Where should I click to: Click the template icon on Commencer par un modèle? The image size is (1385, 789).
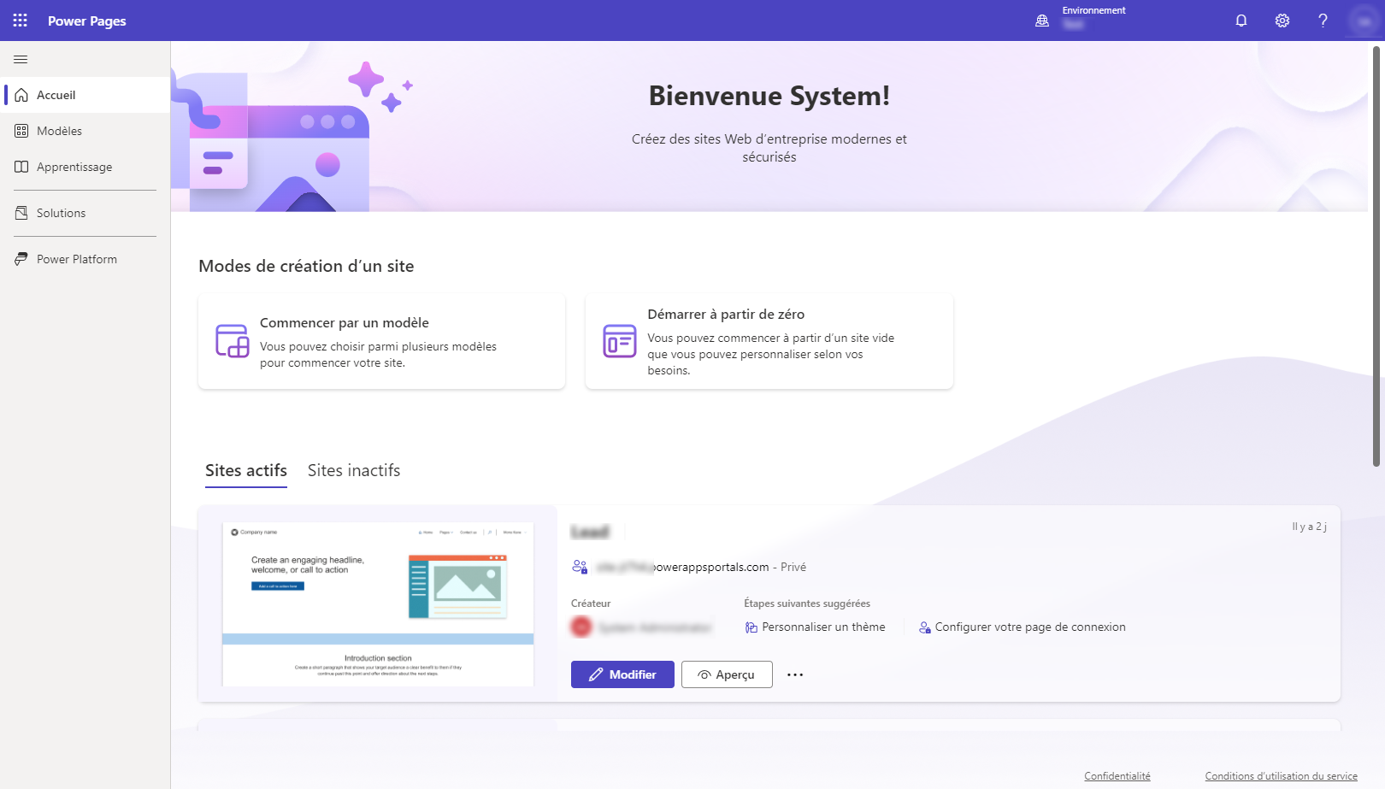pos(233,341)
